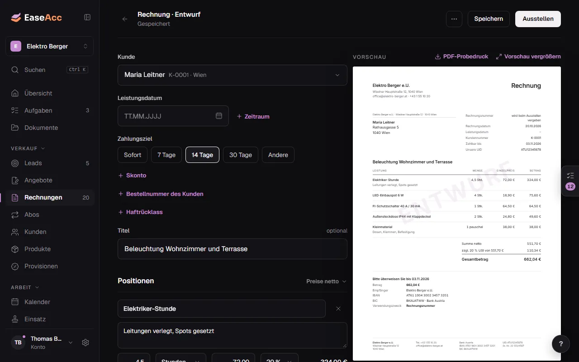Image resolution: width=579 pixels, height=362 pixels.
Task: Open account settings gear icon
Action: (85, 343)
